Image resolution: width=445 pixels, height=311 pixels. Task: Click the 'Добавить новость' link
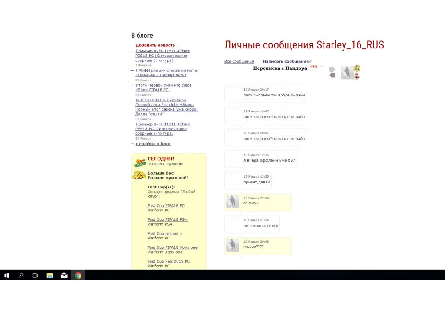pyautogui.click(x=155, y=45)
